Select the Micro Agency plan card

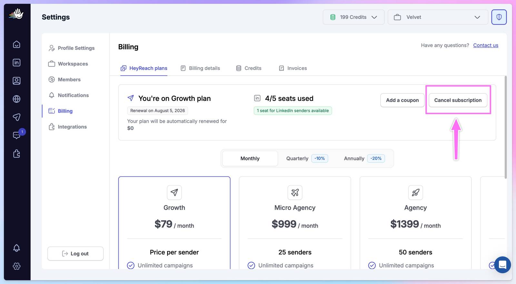pos(295,223)
